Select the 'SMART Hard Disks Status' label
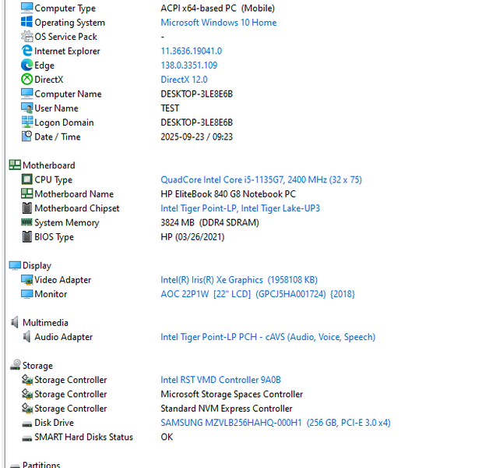 click(83, 437)
